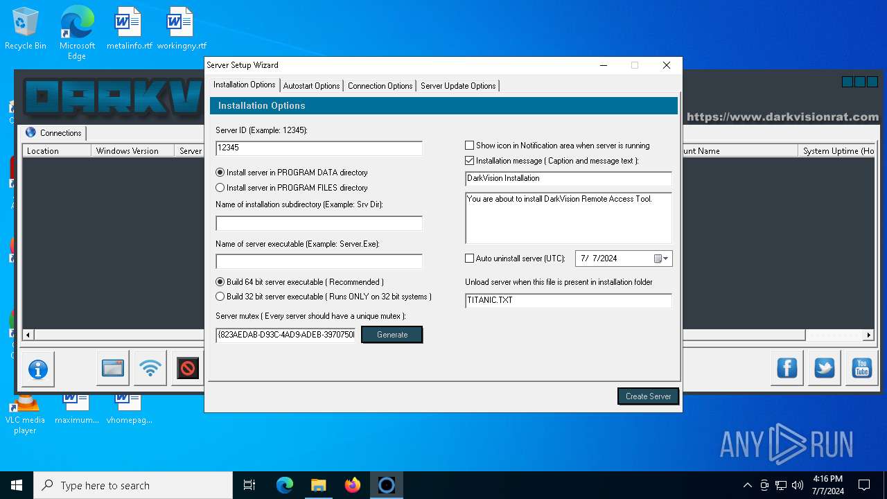
Task: Open the YouTube icon in DarkVision
Action: point(861,368)
